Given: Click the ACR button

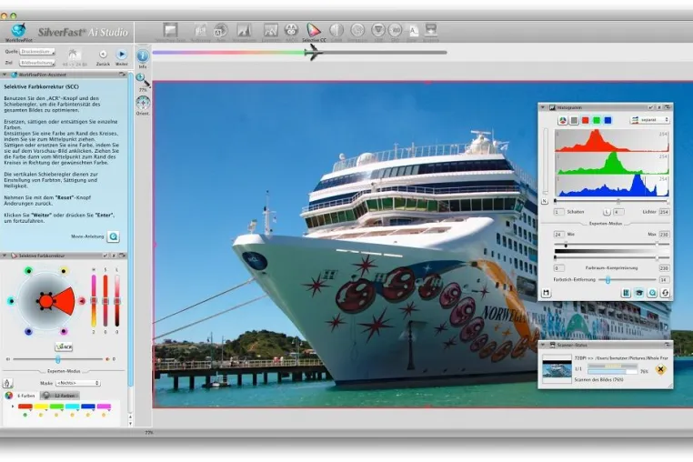Looking at the screenshot, I should (x=64, y=347).
